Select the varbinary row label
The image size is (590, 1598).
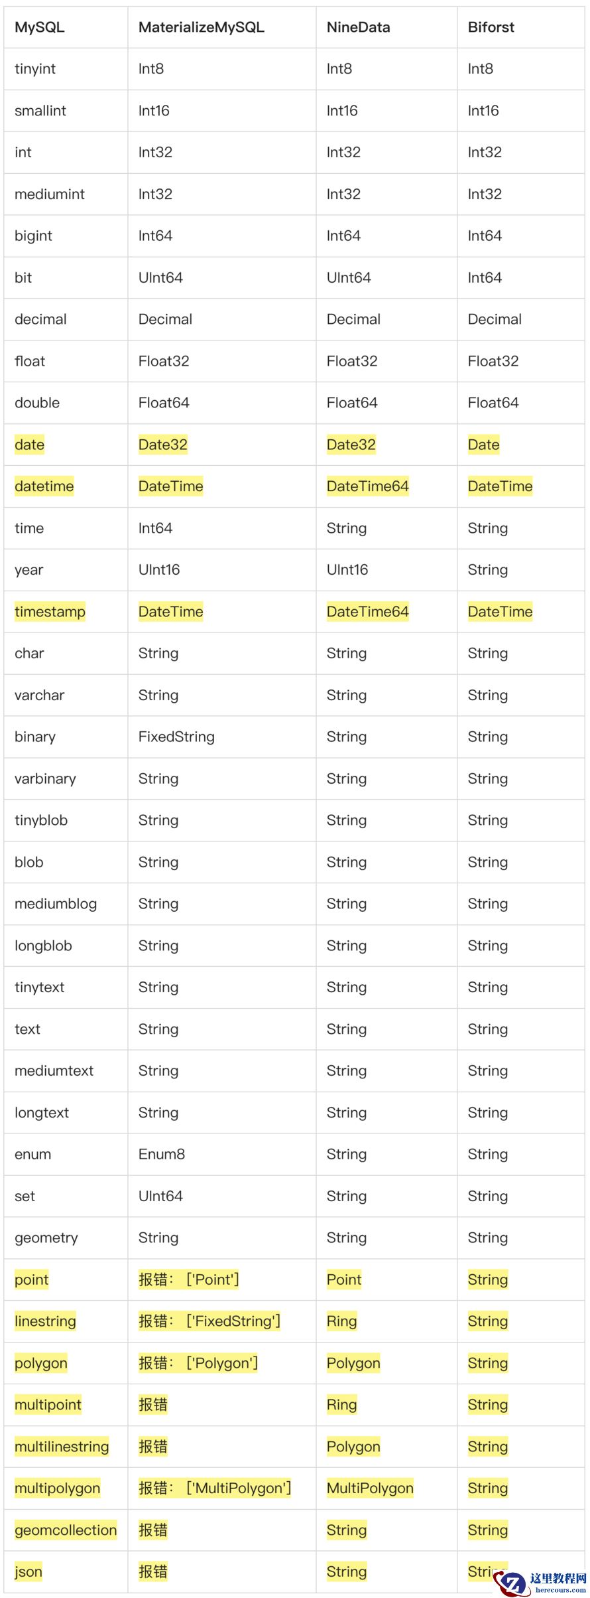click(45, 778)
